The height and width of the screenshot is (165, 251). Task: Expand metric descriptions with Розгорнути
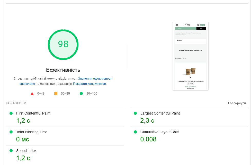237,103
